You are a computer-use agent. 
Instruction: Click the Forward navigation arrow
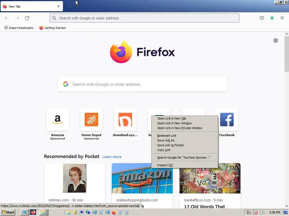(x=17, y=18)
